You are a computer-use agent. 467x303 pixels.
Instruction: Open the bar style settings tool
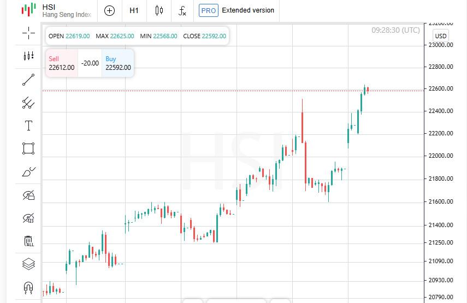click(28, 56)
